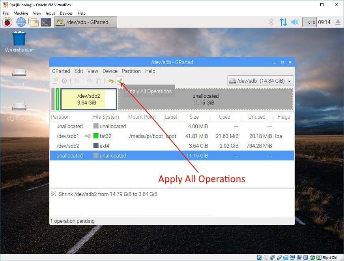Click the eject removable media icon
Image resolution: width=344 pixels, height=261 pixels.
tap(337, 22)
